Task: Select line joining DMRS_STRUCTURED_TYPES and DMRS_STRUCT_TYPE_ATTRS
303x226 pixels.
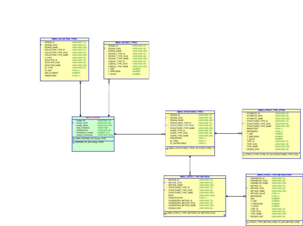Action: 228,133
